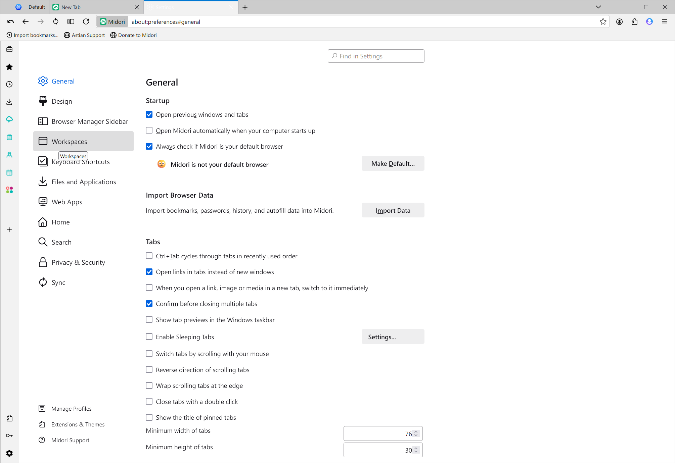Open the profile avatar icon
Image resolution: width=675 pixels, height=463 pixels.
(x=649, y=21)
